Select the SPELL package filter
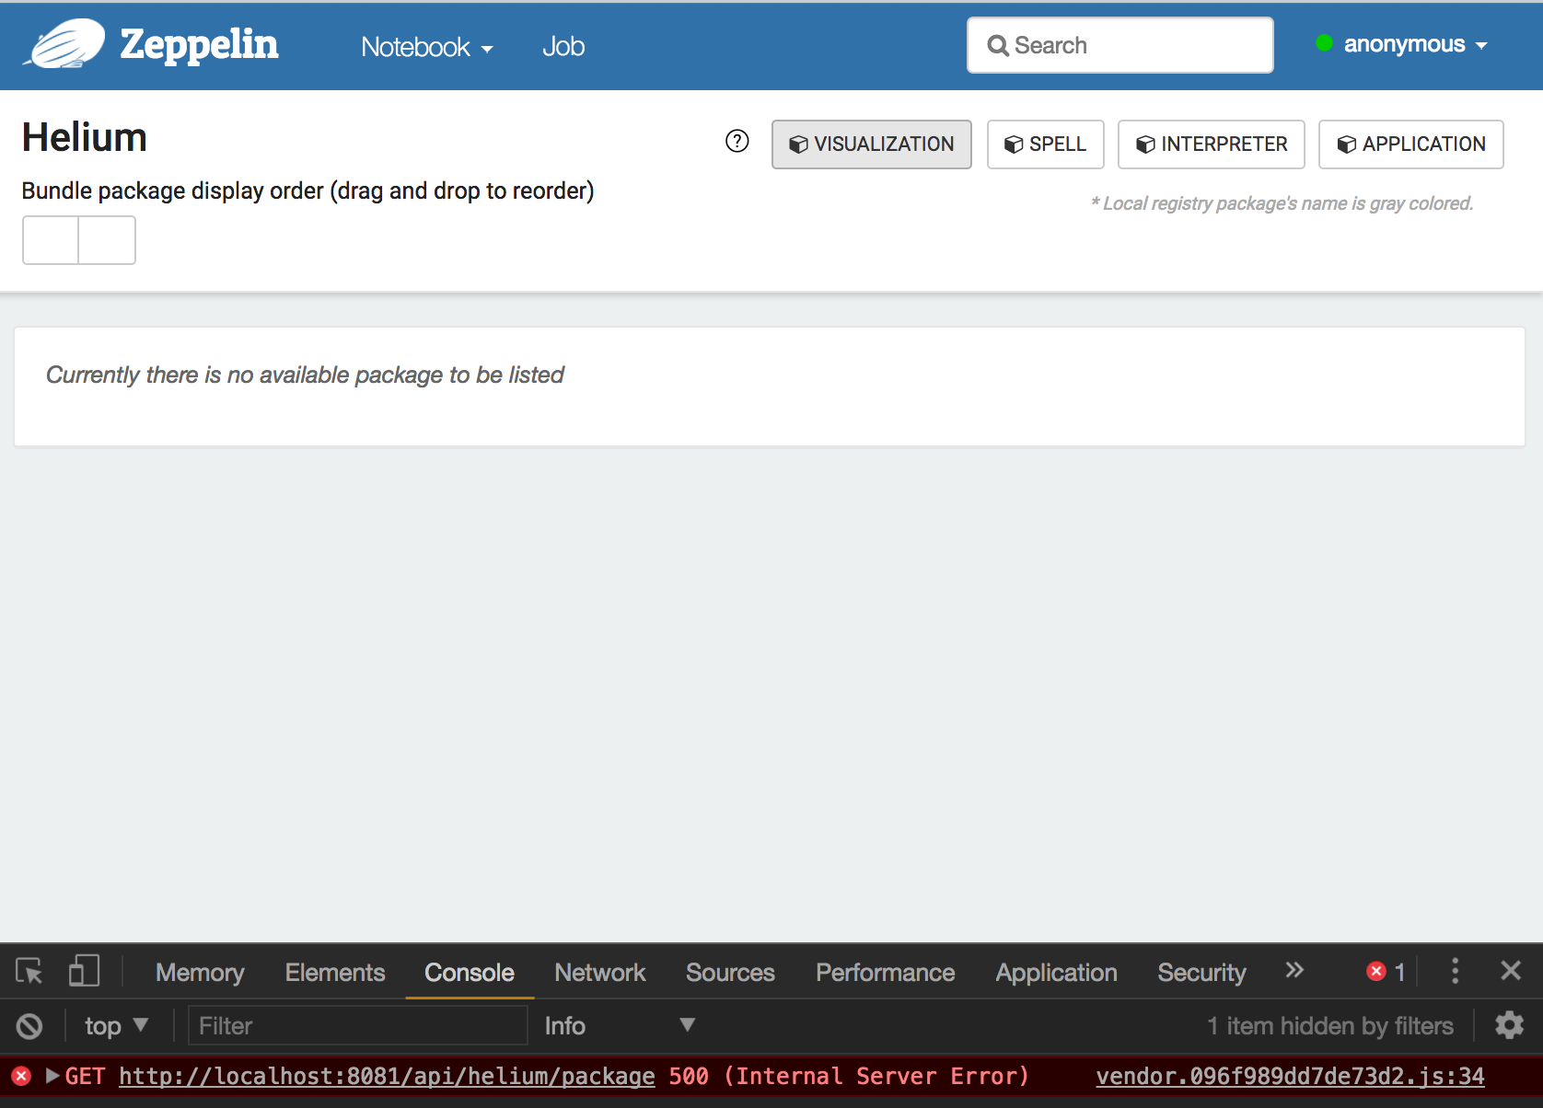The image size is (1543, 1108). tap(1046, 144)
